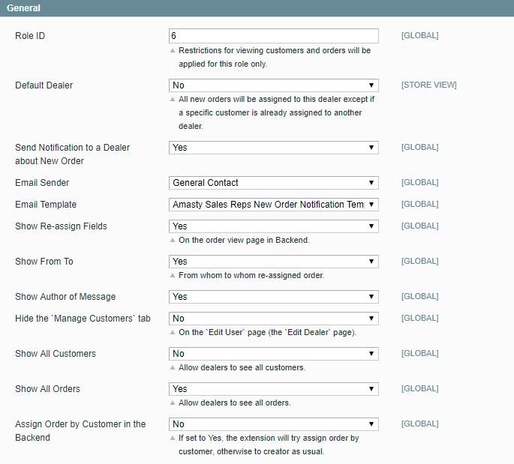This screenshot has width=514, height=464.
Task: Click hint triangle beside 'On the order view page'
Action: pos(173,241)
